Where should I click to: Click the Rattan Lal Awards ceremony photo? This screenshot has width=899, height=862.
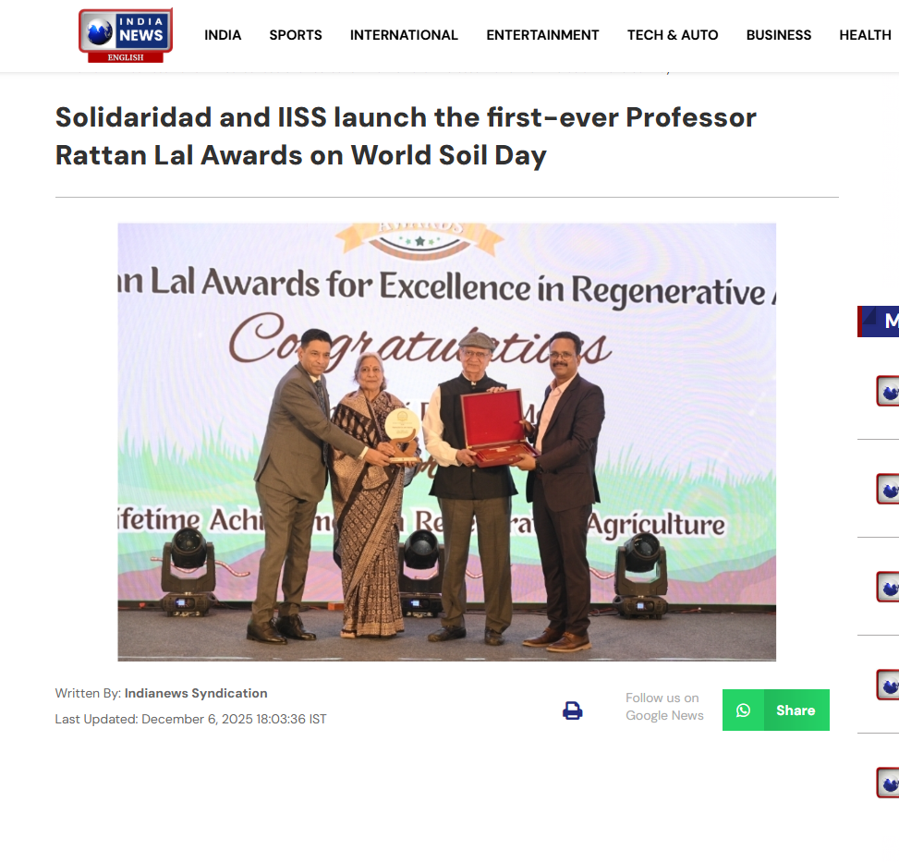pyautogui.click(x=446, y=442)
